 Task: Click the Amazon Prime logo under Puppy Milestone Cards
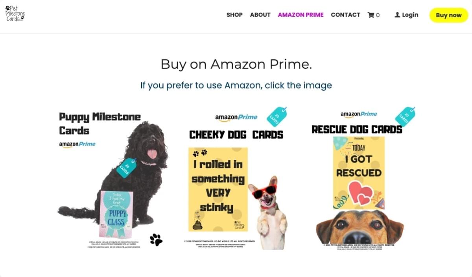tap(77, 144)
